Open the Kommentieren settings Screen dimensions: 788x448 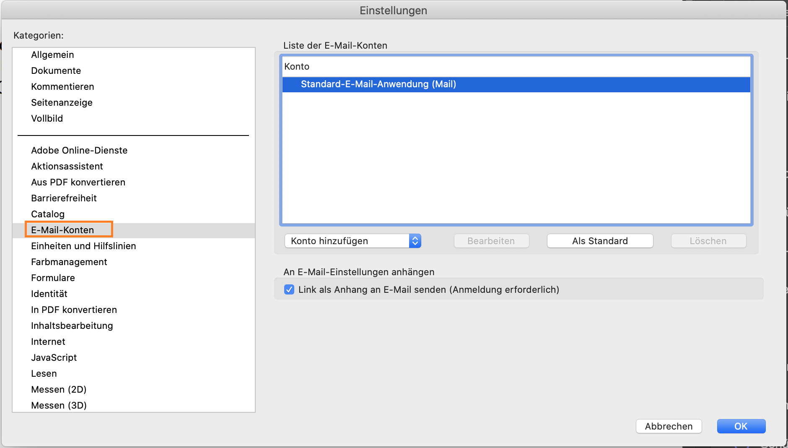[62, 86]
